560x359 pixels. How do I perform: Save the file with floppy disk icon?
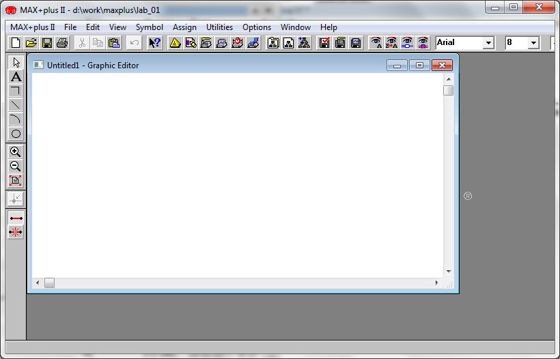pyautogui.click(x=47, y=43)
